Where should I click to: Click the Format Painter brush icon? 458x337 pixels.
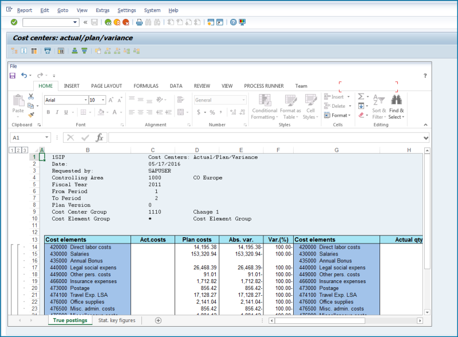coord(30,115)
